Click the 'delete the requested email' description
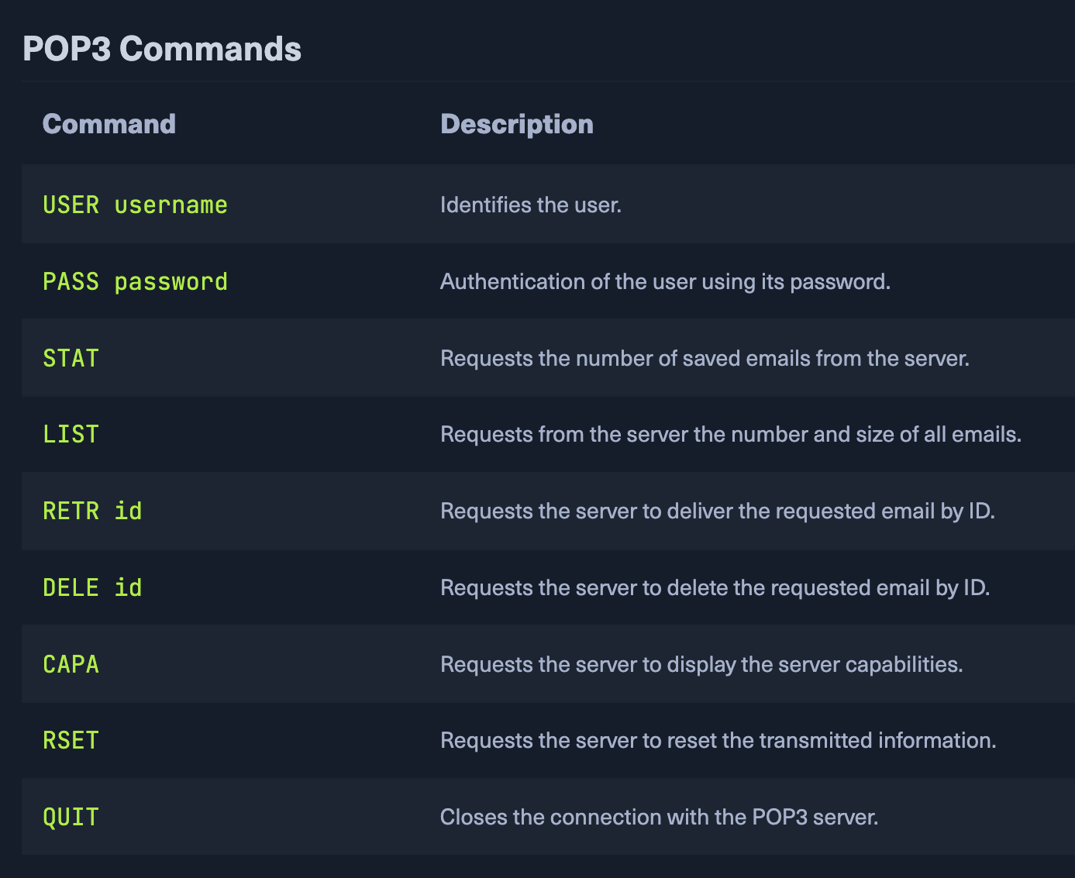Image resolution: width=1075 pixels, height=878 pixels. pyautogui.click(x=715, y=587)
